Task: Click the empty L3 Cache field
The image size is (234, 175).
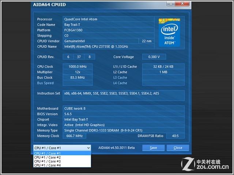Action: 163,78
